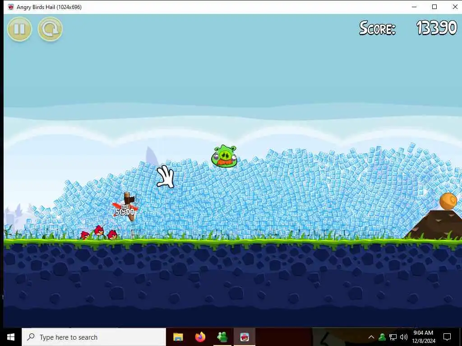Open the green figures app in taskbar
This screenshot has width=462, height=346.
point(222,337)
